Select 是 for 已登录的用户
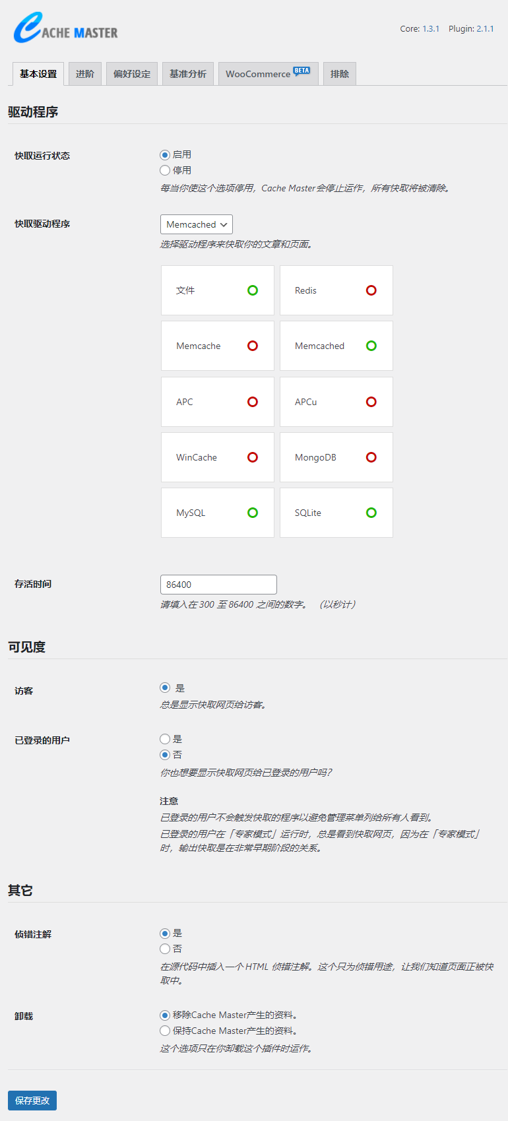508x1121 pixels. [x=165, y=739]
